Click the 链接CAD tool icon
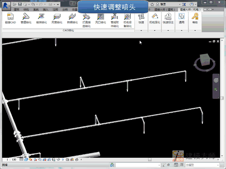This screenshot has height=169, width=226. click(x=11, y=17)
